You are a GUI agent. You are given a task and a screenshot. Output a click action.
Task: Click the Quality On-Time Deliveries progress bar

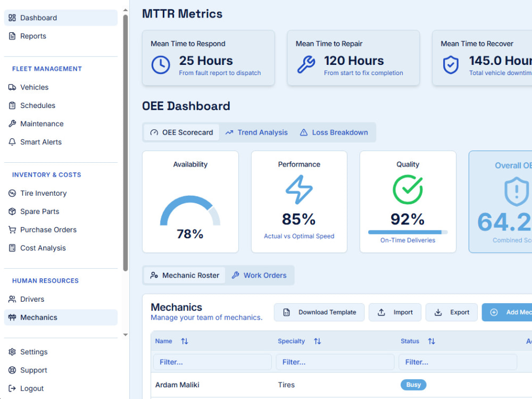click(x=408, y=232)
